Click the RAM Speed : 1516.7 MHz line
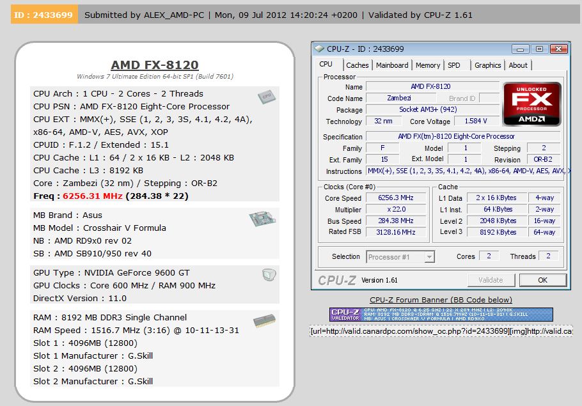 (x=136, y=331)
